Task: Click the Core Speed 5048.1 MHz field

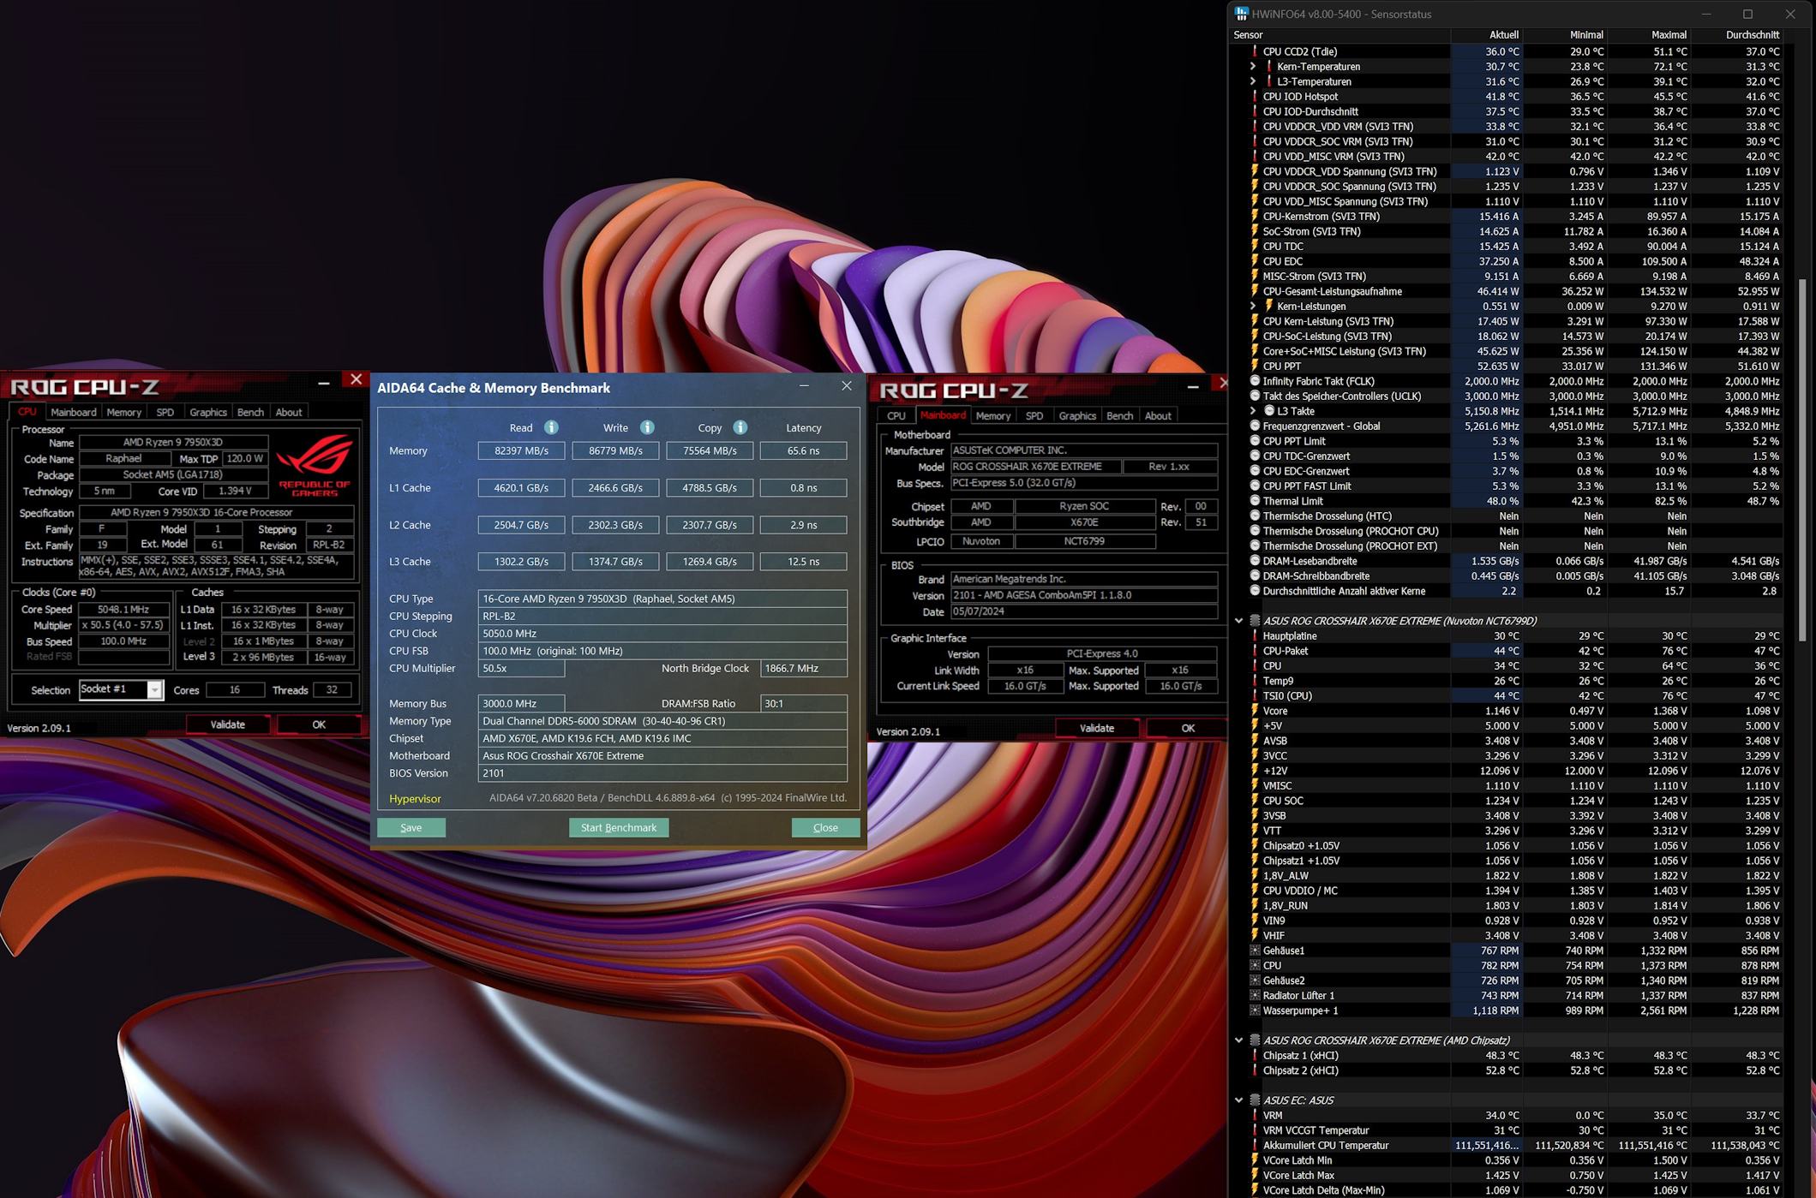Action: (x=123, y=610)
